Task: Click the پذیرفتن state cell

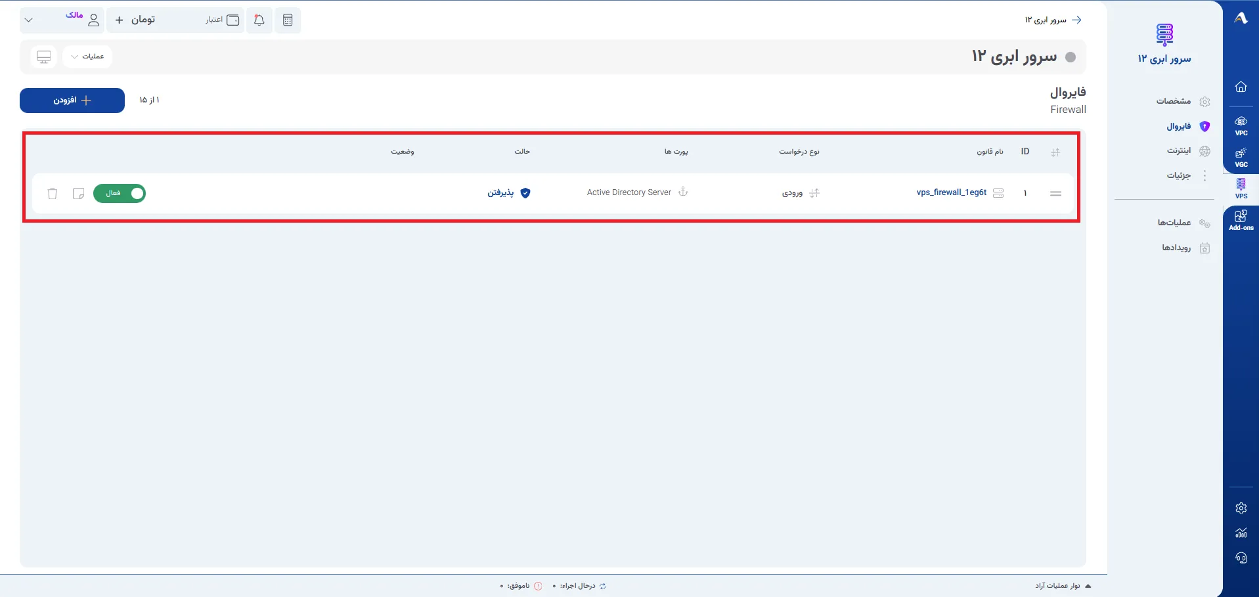Action: click(x=508, y=193)
